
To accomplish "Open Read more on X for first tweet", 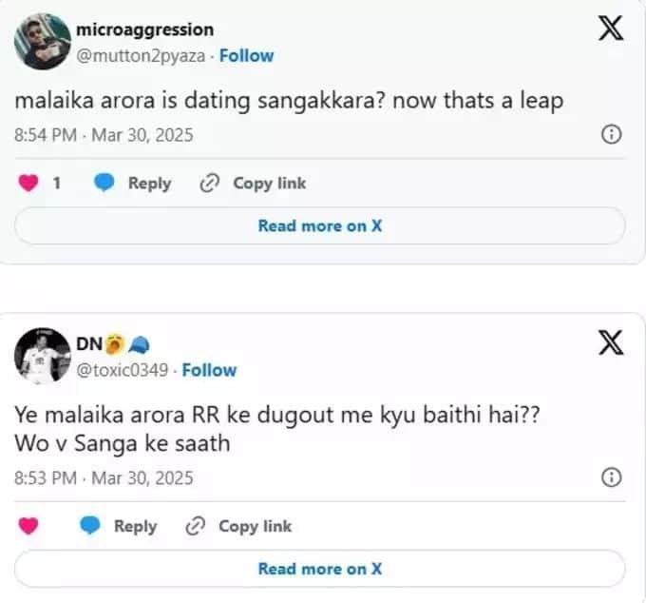I will click(320, 225).
